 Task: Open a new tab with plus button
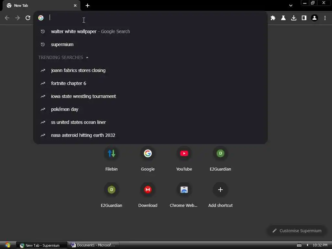[88, 6]
